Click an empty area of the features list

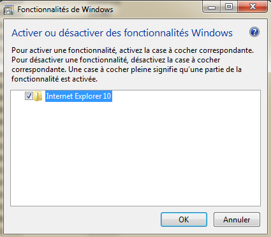tap(135, 153)
